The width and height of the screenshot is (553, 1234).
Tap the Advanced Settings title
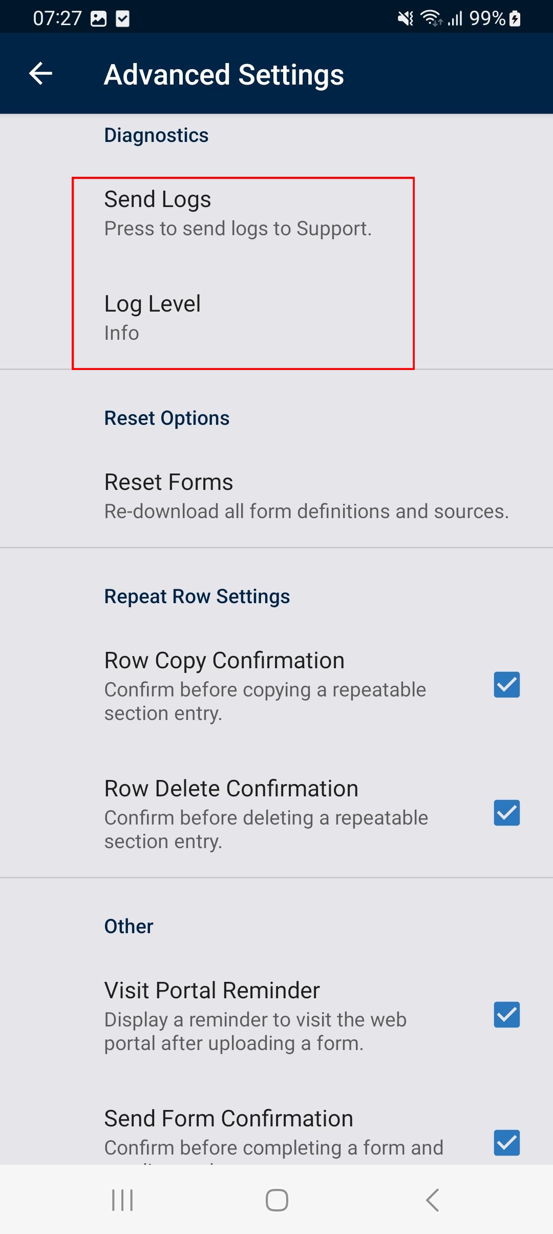click(224, 75)
